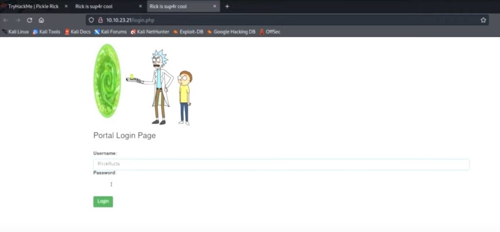Click the Portal Login Page heading
This screenshot has width=500, height=232.
[125, 135]
